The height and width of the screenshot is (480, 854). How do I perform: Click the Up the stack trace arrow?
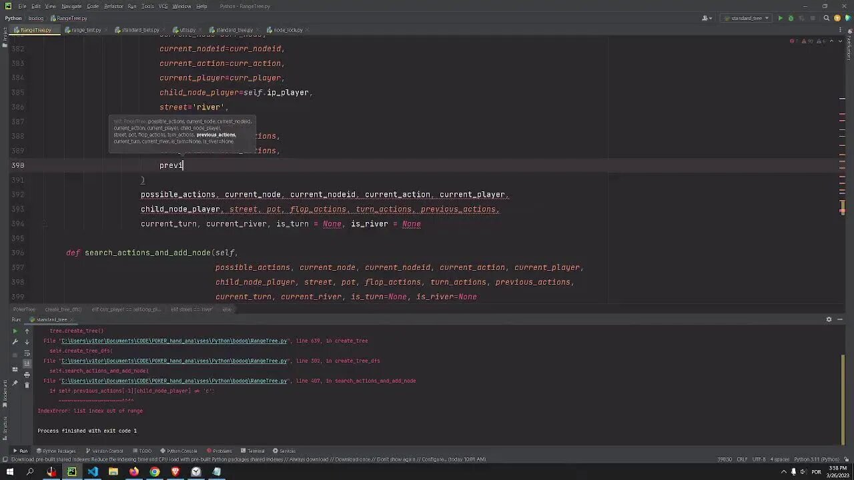(x=27, y=331)
